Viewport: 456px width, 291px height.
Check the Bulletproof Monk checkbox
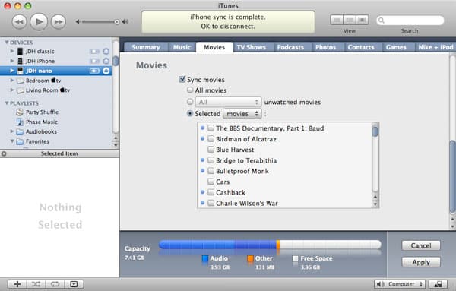(x=211, y=171)
